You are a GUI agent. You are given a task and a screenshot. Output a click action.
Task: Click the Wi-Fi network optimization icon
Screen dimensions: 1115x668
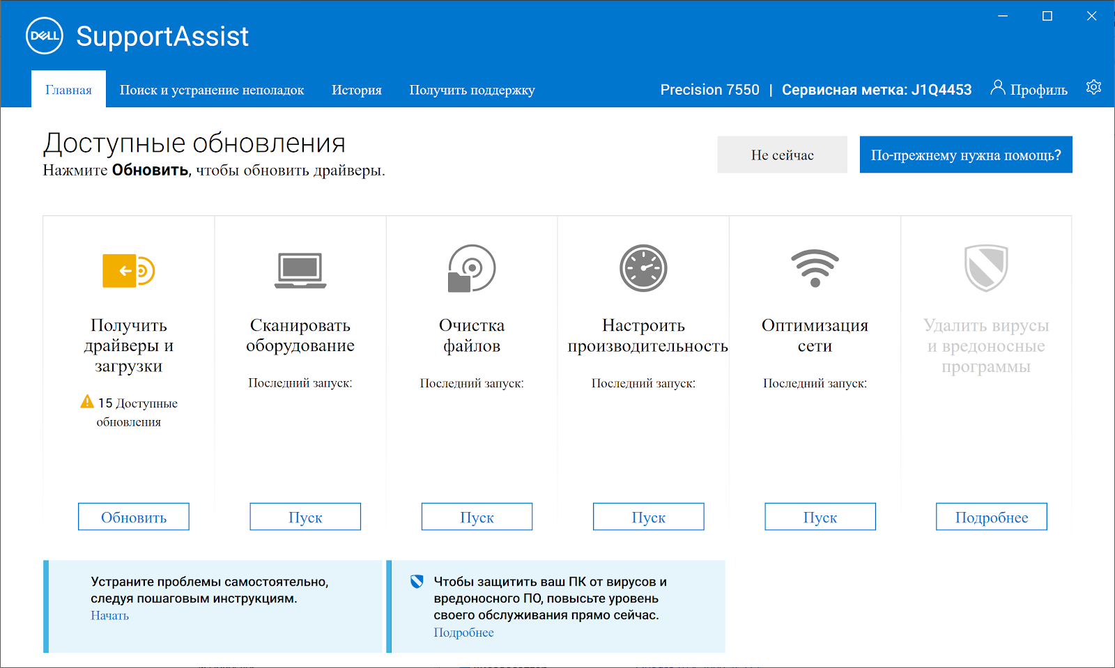point(815,268)
